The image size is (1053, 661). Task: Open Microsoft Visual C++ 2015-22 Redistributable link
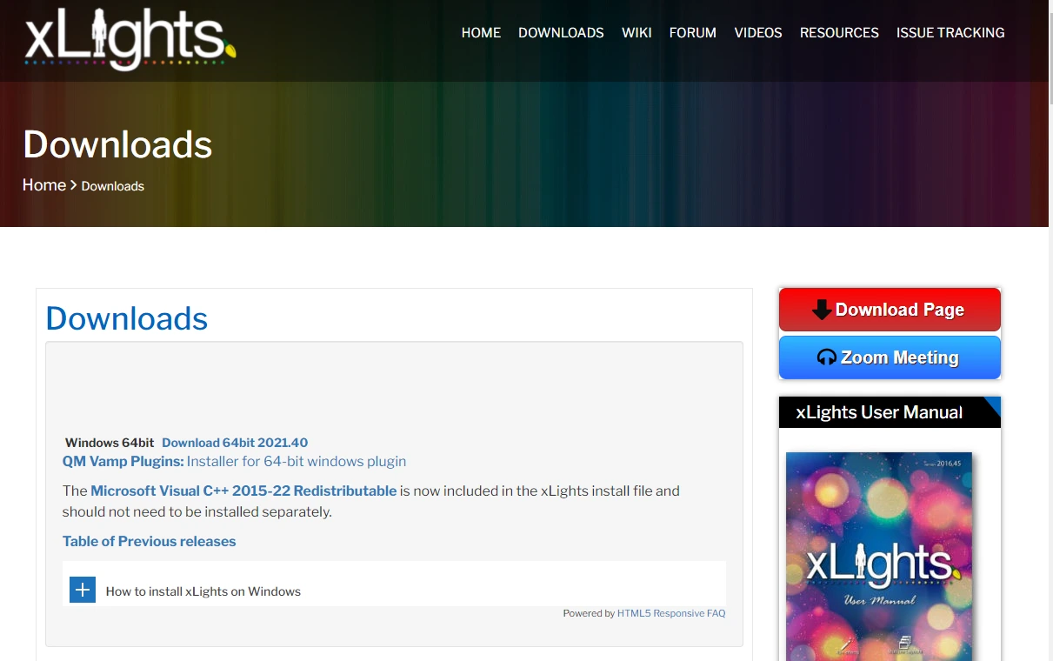[x=243, y=491]
